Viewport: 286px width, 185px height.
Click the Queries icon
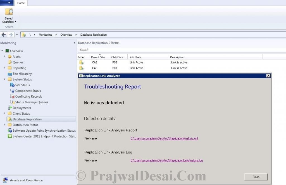(10, 62)
